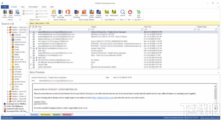Select the Junk E-mail folder

(x=19, y=59)
